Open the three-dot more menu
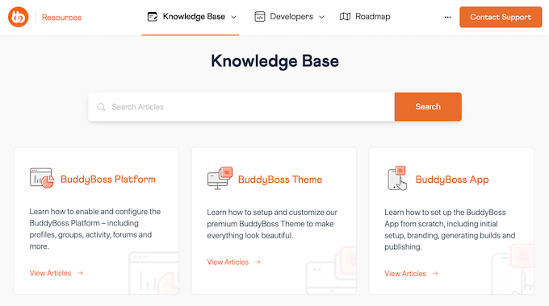549x306 pixels. click(x=447, y=17)
